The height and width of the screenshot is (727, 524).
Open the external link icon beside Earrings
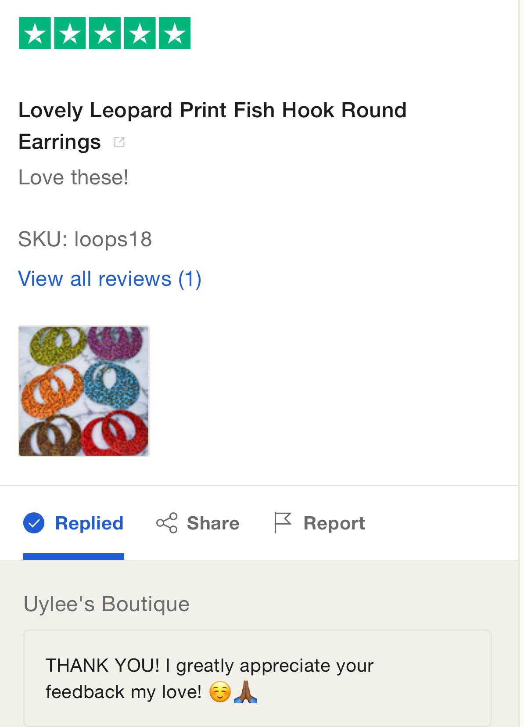(x=119, y=142)
